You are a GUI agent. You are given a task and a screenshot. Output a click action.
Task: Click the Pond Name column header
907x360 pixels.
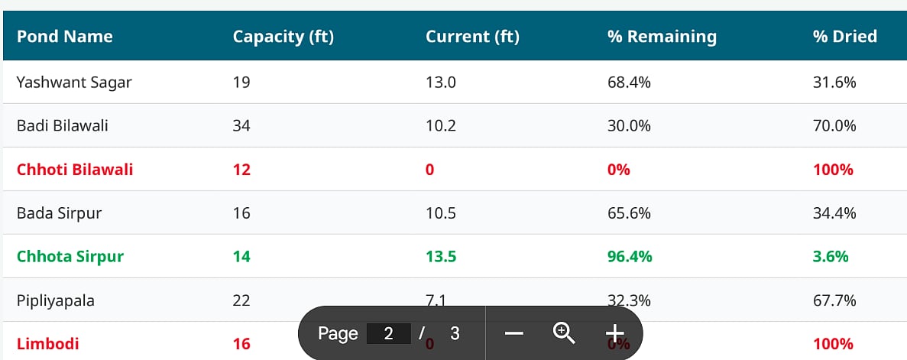[x=65, y=37]
